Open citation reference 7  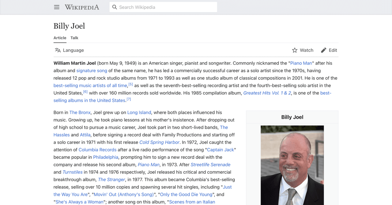[129, 99]
